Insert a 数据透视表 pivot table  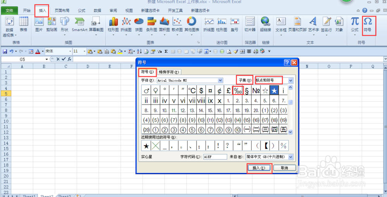click(x=10, y=27)
